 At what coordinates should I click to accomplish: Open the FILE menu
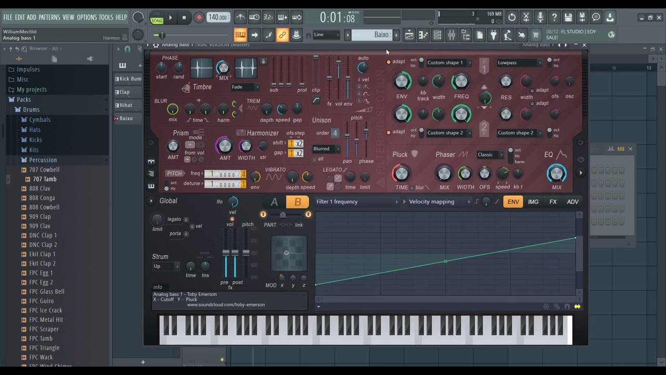click(x=8, y=17)
